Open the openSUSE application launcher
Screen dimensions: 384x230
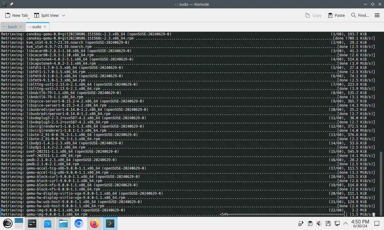click(x=8, y=223)
